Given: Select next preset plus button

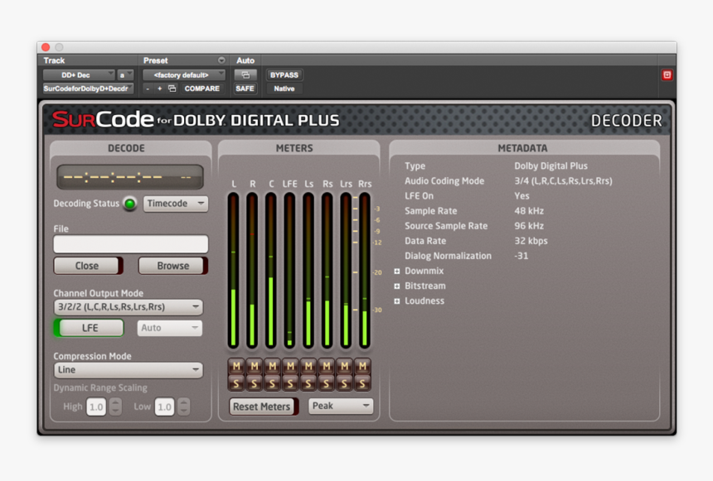Looking at the screenshot, I should (x=160, y=89).
